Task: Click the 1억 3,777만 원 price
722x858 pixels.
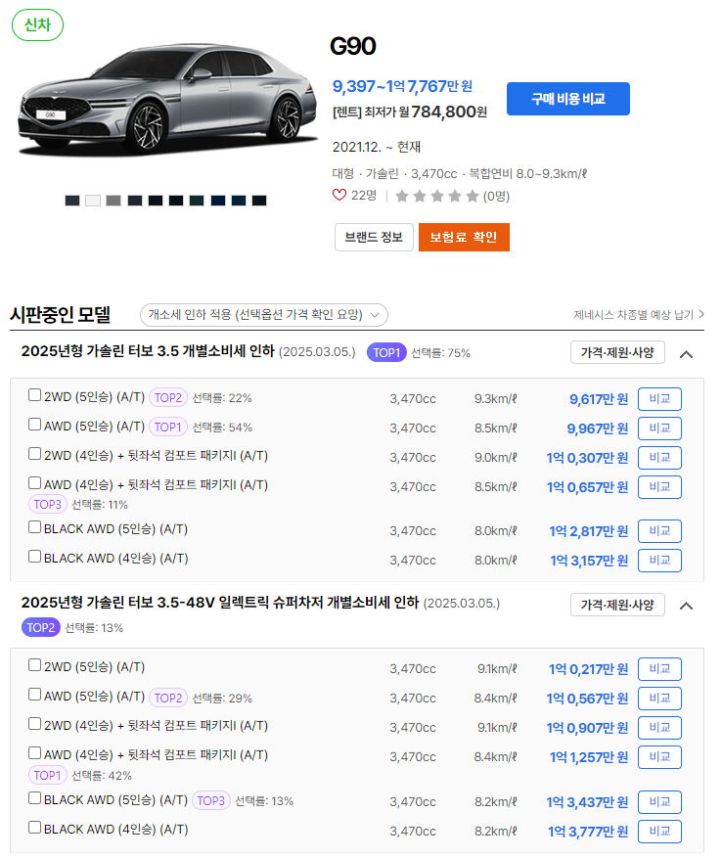Action: pos(588,832)
